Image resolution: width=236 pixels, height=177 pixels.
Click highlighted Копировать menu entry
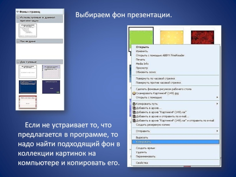point(176,142)
